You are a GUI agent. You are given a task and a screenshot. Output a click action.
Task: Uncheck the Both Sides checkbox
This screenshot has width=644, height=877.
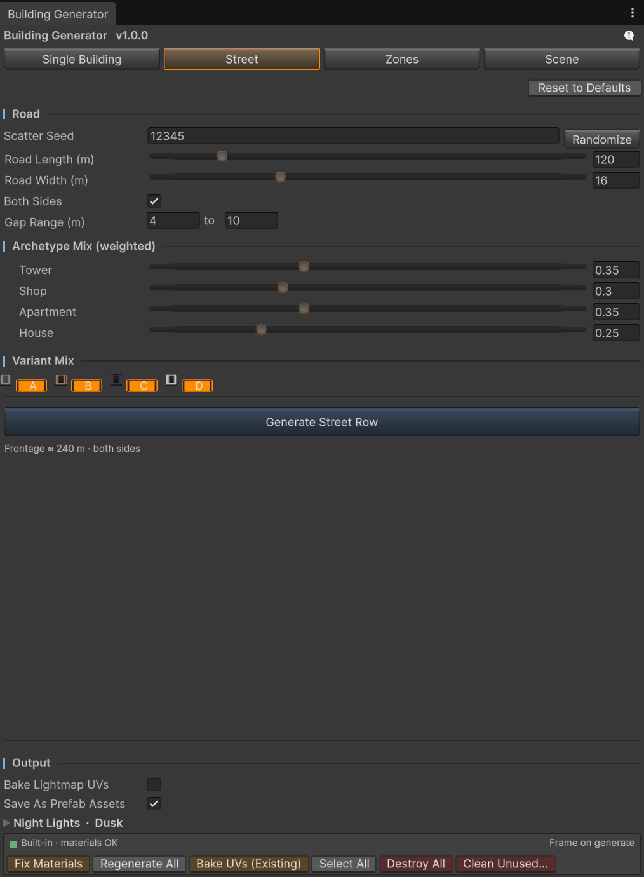tap(154, 201)
